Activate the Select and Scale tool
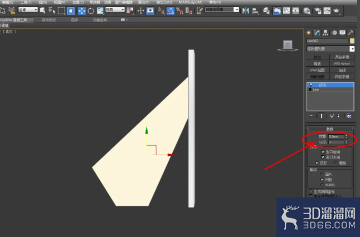The height and width of the screenshot is (237, 360). [x=100, y=11]
